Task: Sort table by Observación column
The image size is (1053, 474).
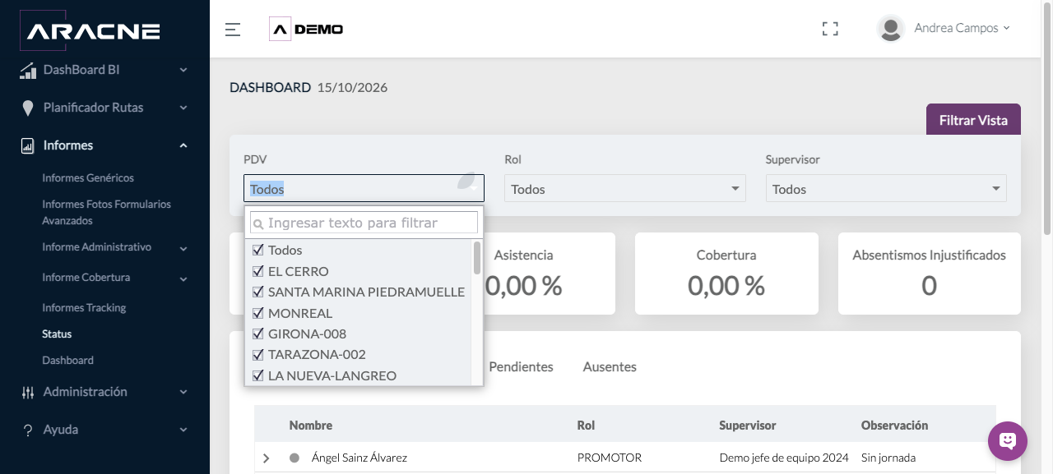Action: point(894,426)
